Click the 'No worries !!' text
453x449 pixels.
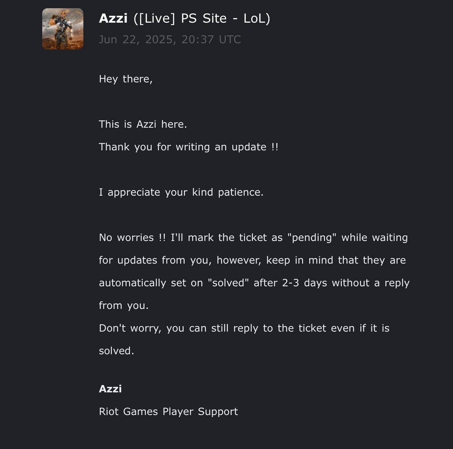(x=132, y=238)
